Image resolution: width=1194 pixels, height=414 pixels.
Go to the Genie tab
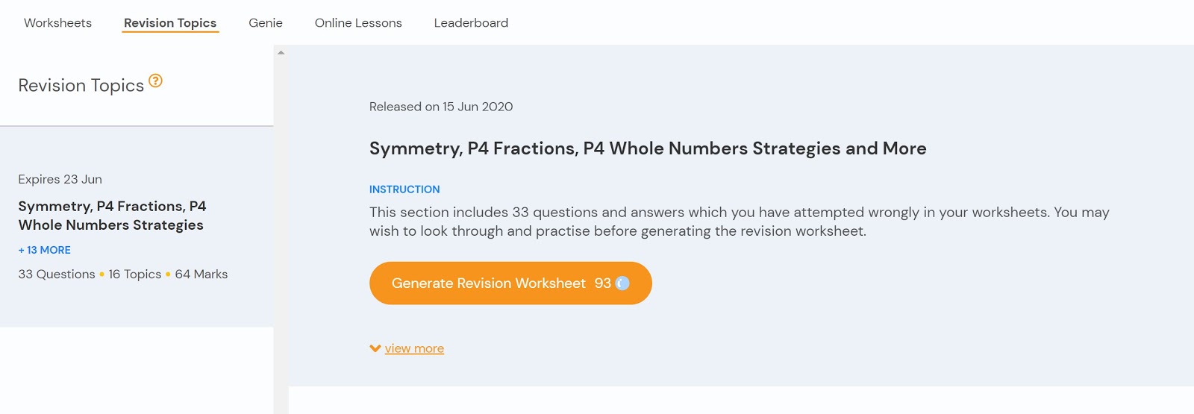pyautogui.click(x=266, y=23)
